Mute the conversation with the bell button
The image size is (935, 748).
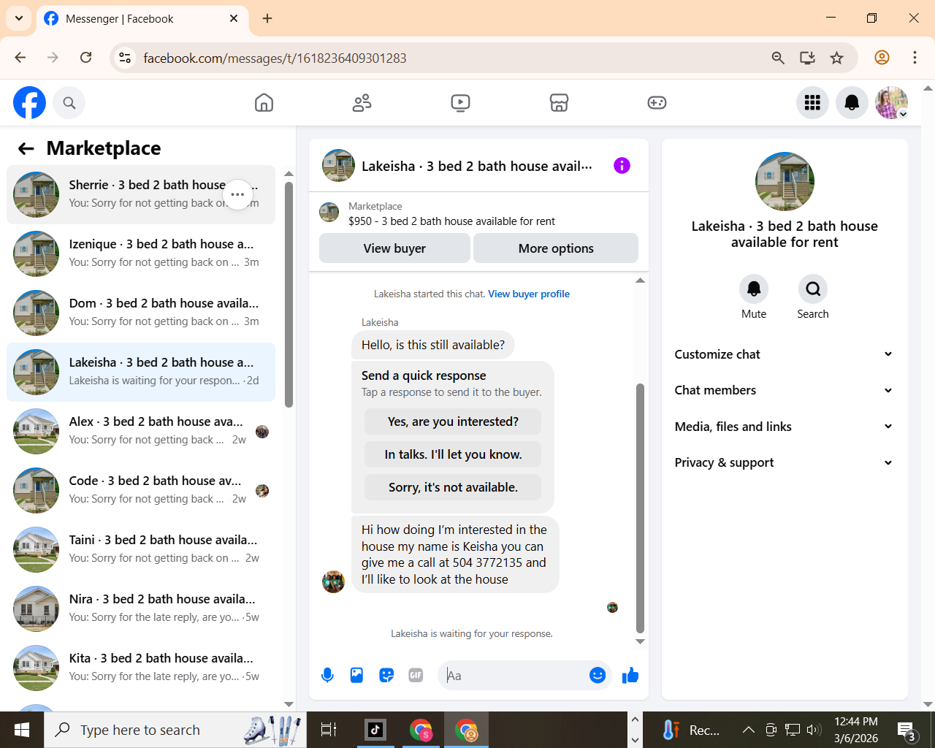[754, 289]
